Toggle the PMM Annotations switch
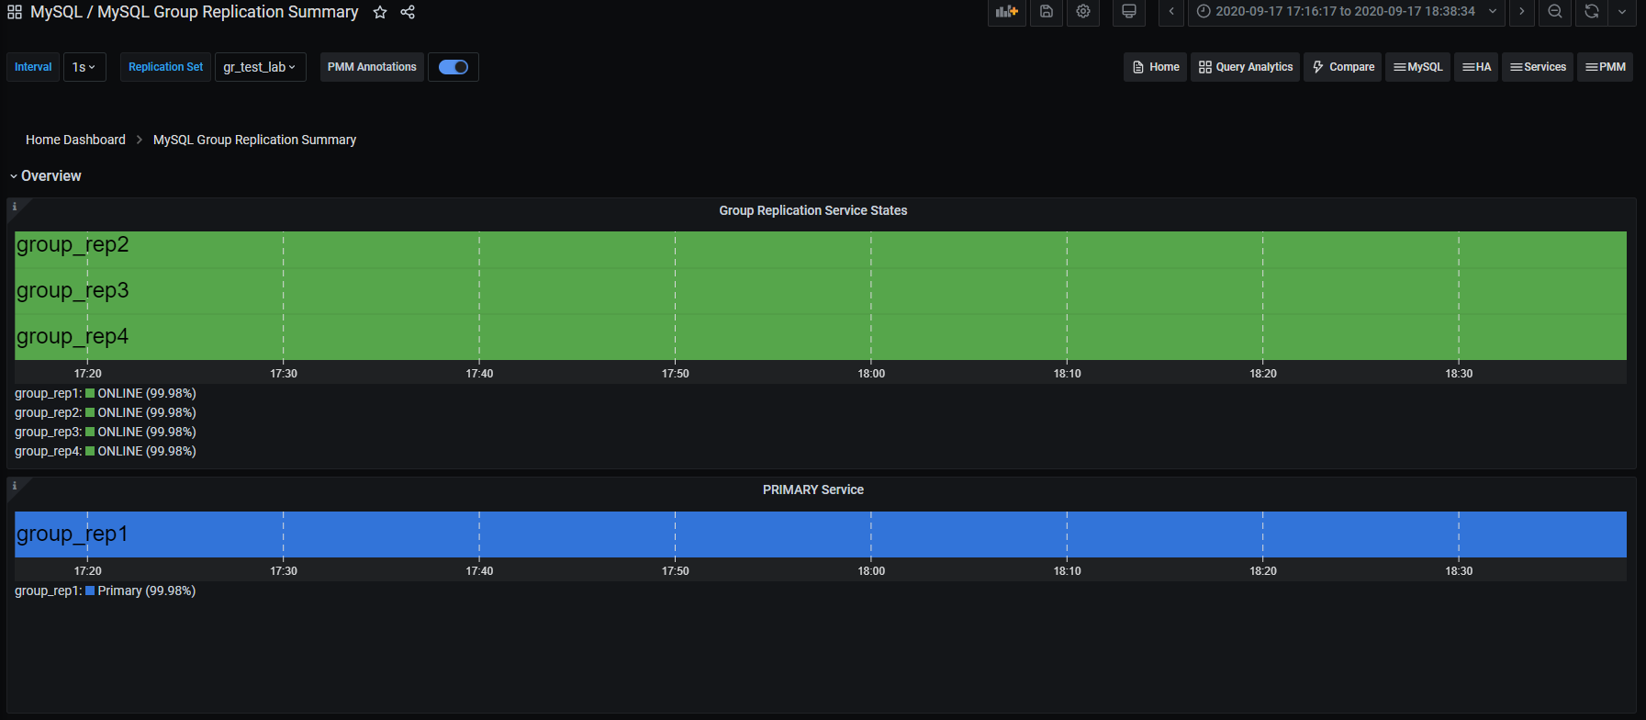 [453, 67]
